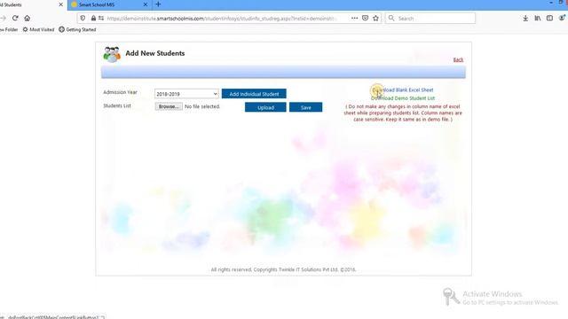Click the 'Admission Year' label
The width and height of the screenshot is (568, 319).
pos(121,92)
